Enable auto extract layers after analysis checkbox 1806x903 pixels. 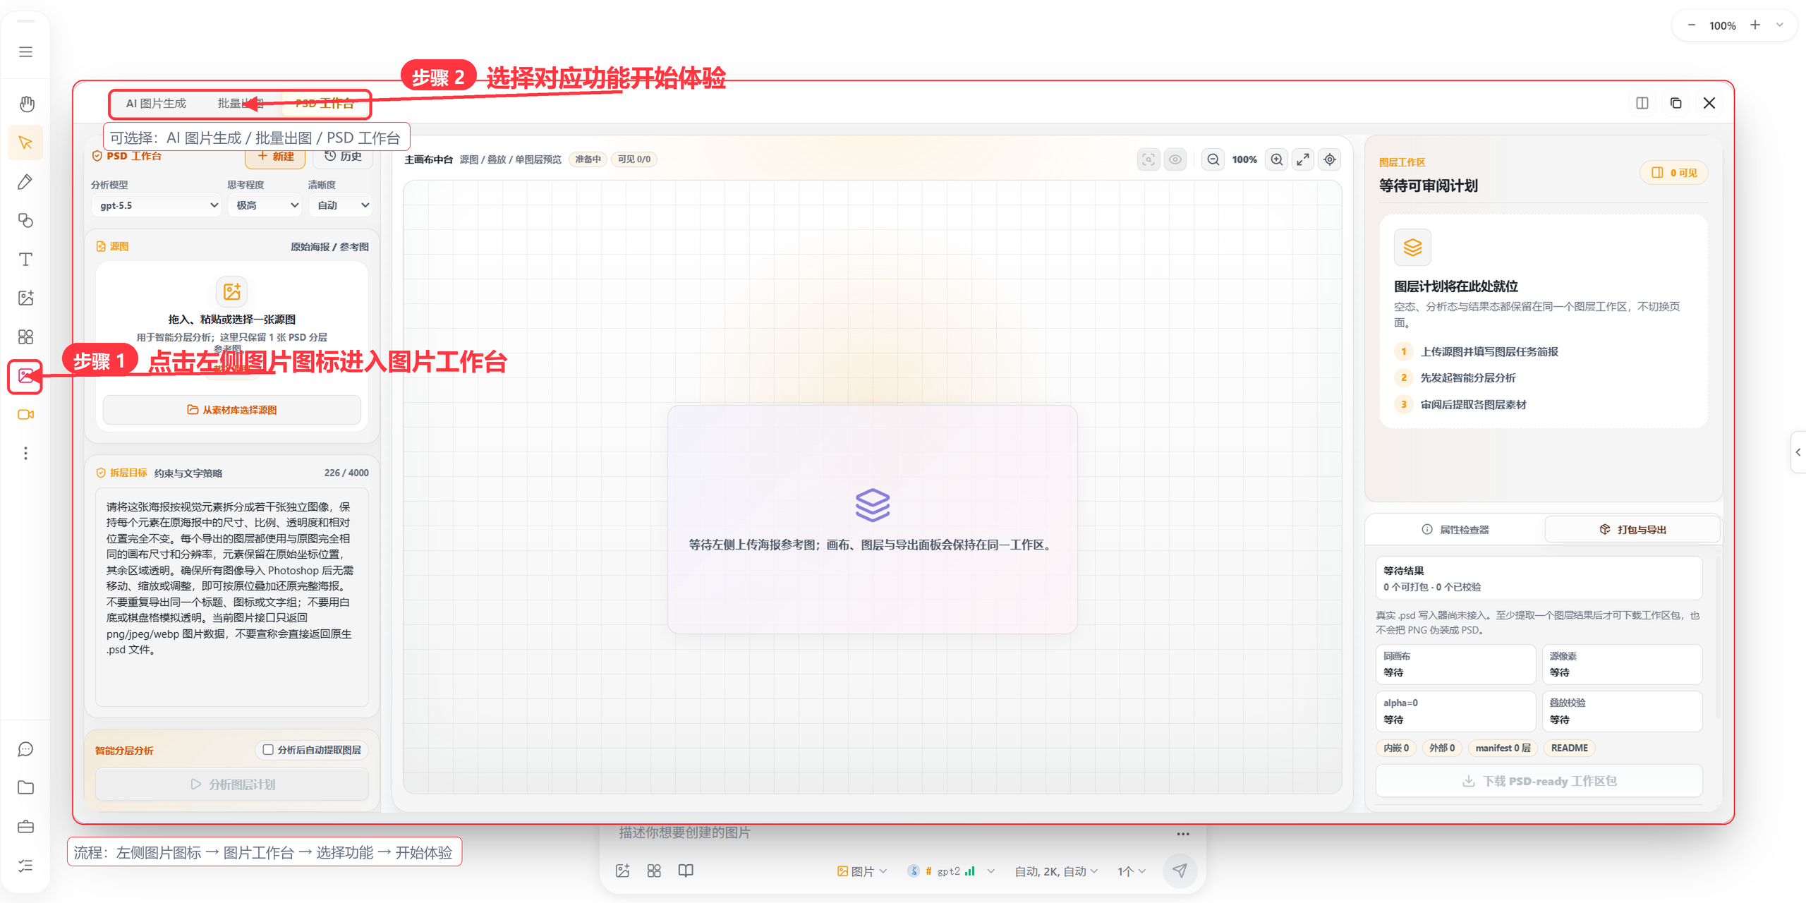(x=268, y=749)
